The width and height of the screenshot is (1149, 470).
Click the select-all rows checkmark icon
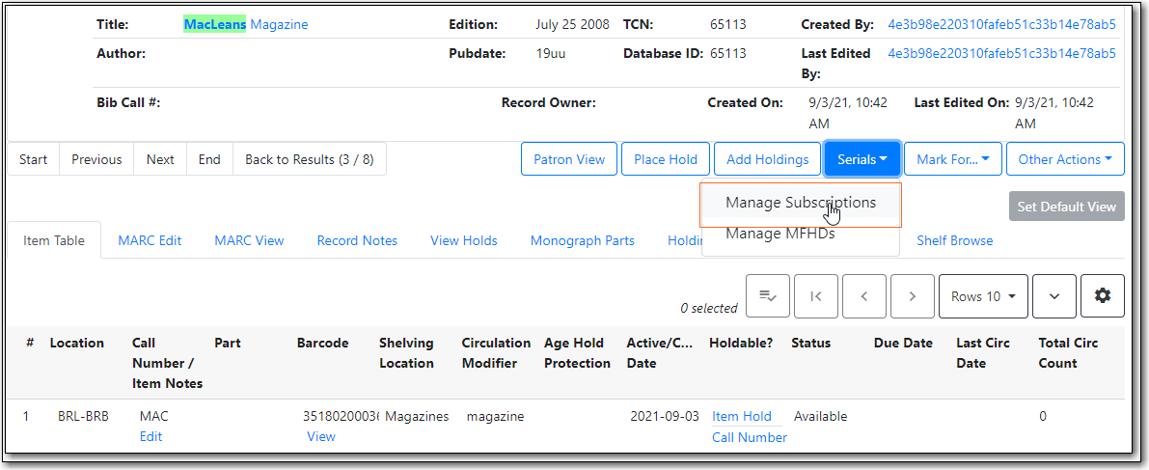point(767,295)
